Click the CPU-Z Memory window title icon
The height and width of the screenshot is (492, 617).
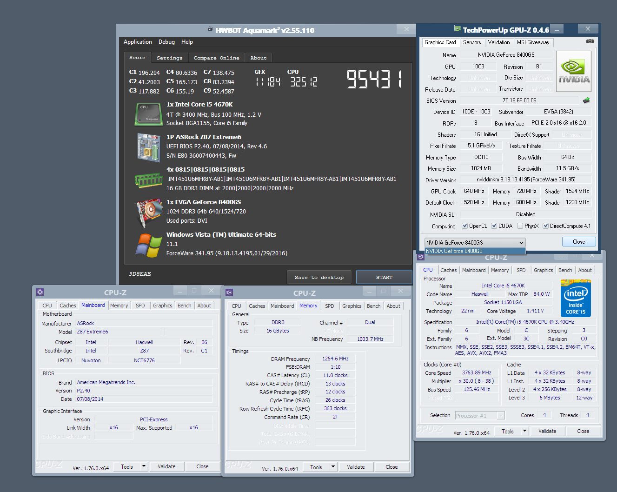coord(229,292)
